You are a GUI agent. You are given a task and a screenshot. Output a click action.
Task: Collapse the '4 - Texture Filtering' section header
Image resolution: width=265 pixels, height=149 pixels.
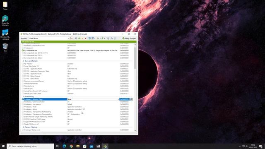pos(30,127)
